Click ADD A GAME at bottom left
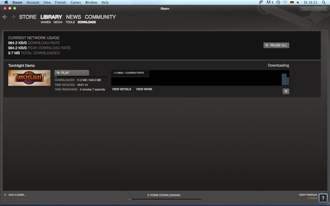 pos(15,195)
